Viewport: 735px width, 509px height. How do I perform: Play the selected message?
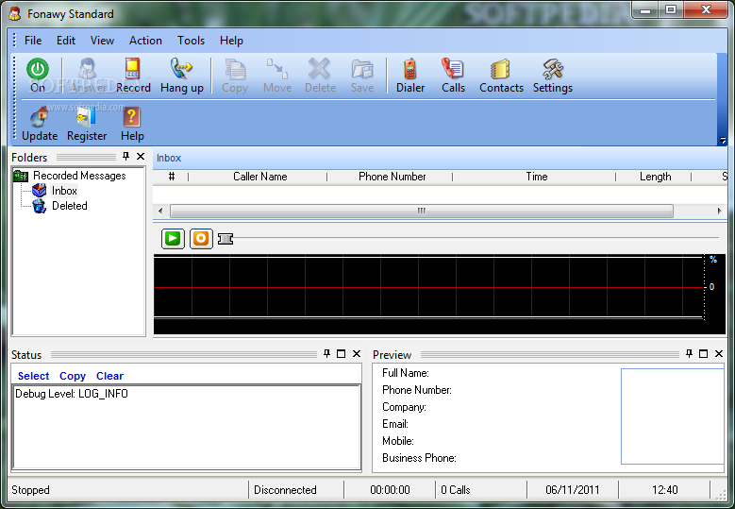173,239
